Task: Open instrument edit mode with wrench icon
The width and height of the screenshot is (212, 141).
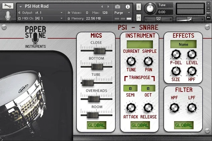Action: [8, 6]
